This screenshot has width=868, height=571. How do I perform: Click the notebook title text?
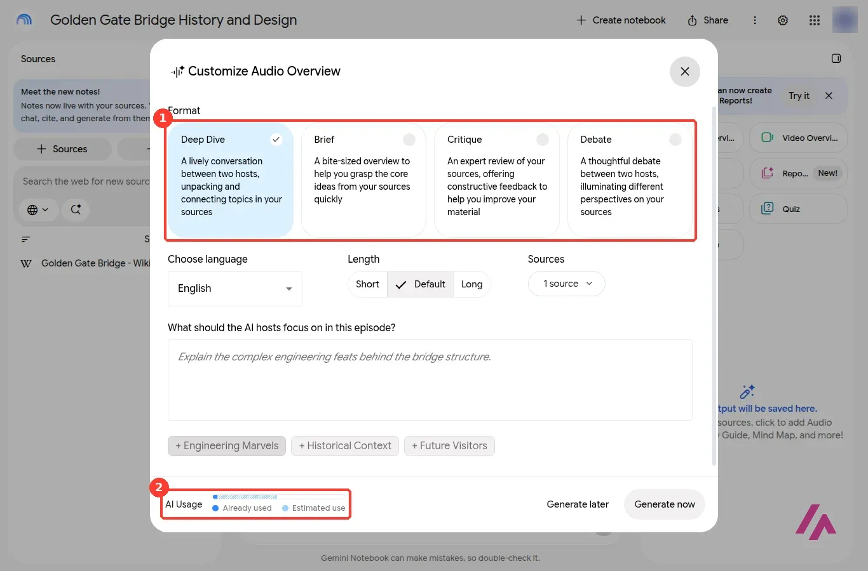click(x=173, y=20)
